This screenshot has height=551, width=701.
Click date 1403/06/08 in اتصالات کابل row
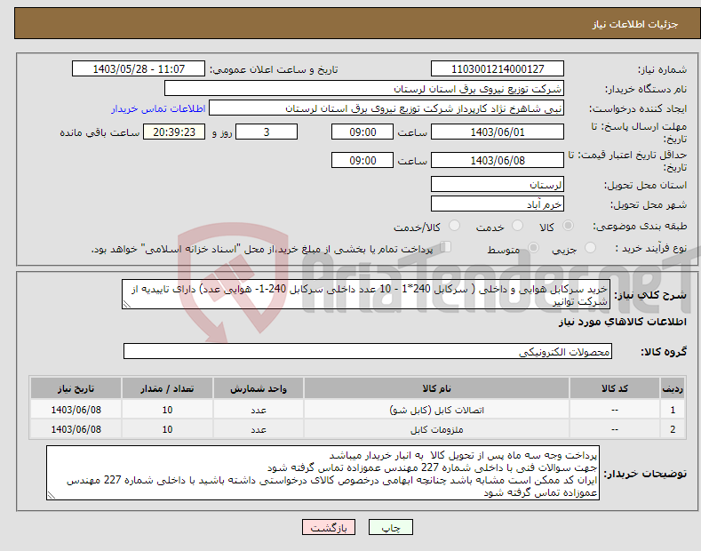click(76, 410)
